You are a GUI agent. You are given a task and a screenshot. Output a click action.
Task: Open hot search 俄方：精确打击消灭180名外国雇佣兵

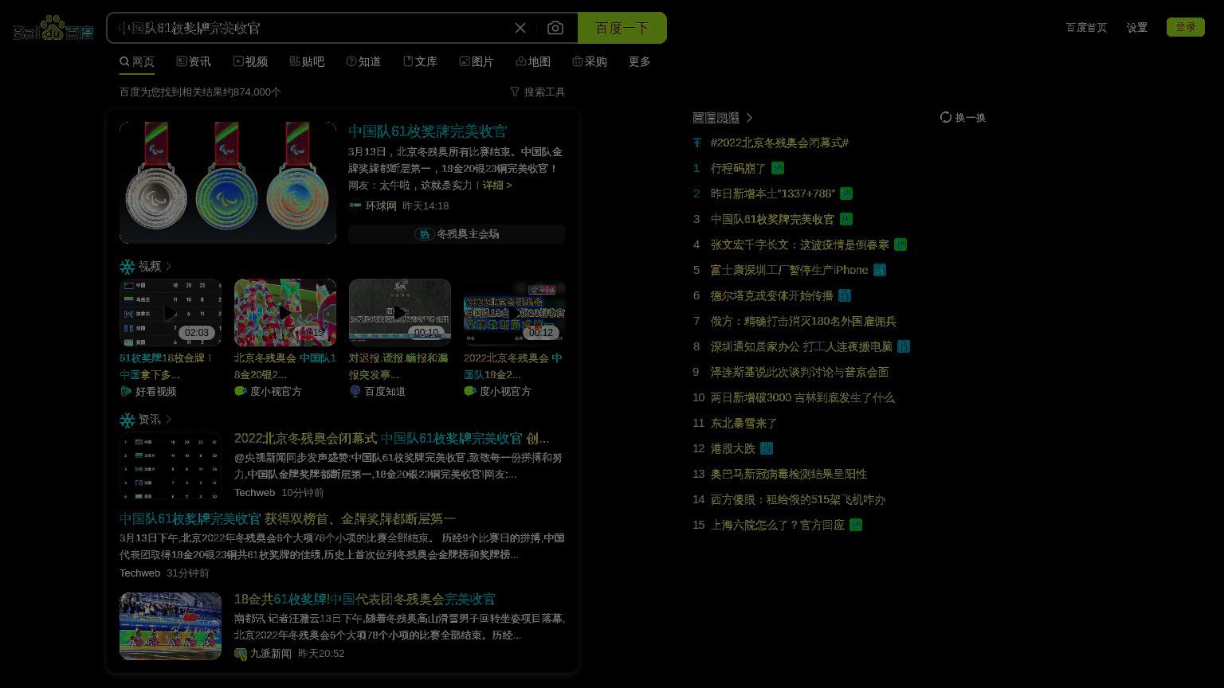click(x=803, y=321)
